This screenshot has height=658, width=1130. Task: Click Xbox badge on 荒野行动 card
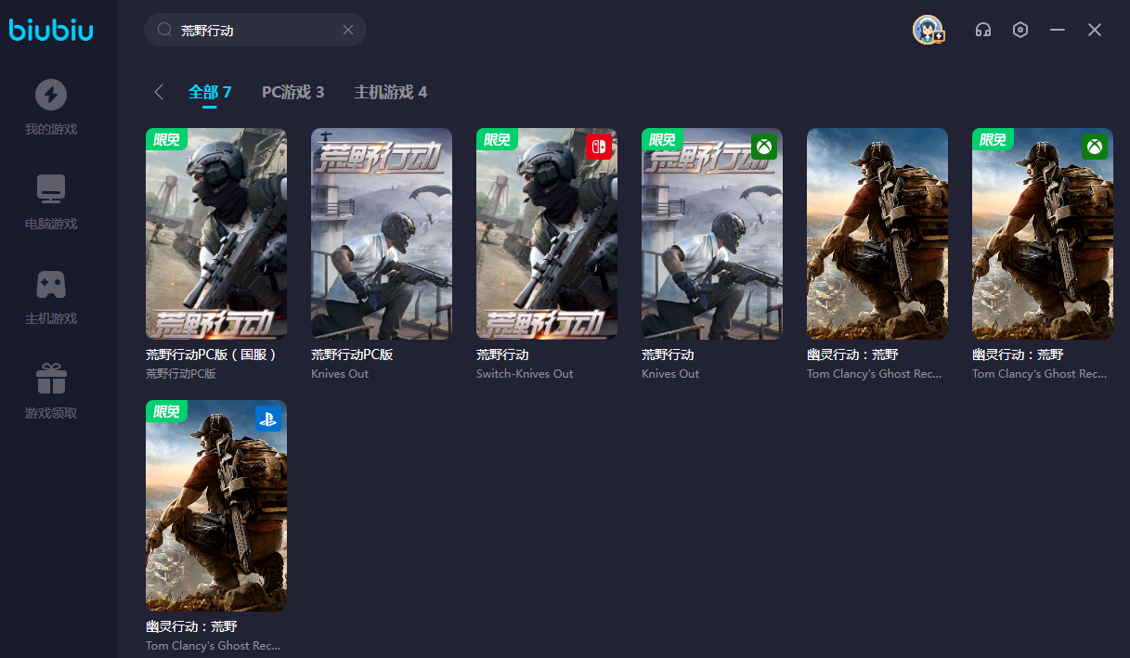pyautogui.click(x=764, y=147)
